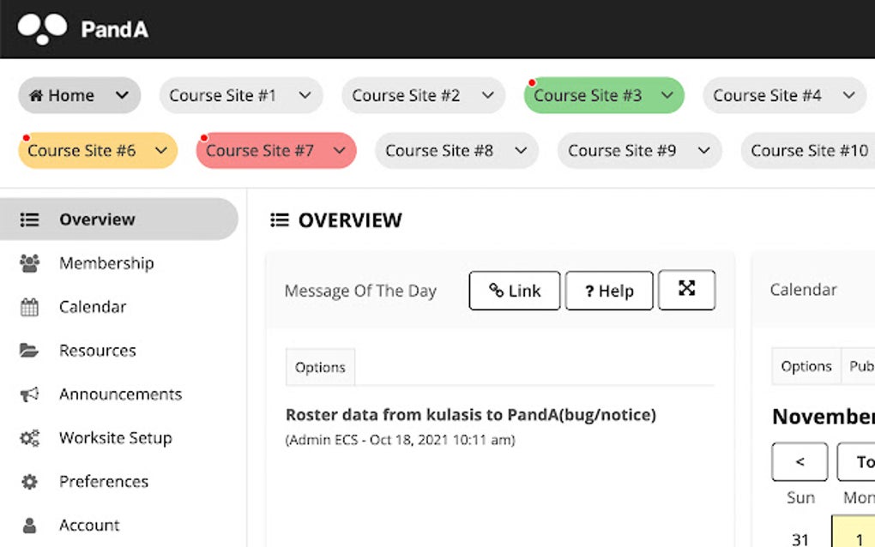
Task: Click the Calendar icon in sidebar
Action: click(x=30, y=307)
